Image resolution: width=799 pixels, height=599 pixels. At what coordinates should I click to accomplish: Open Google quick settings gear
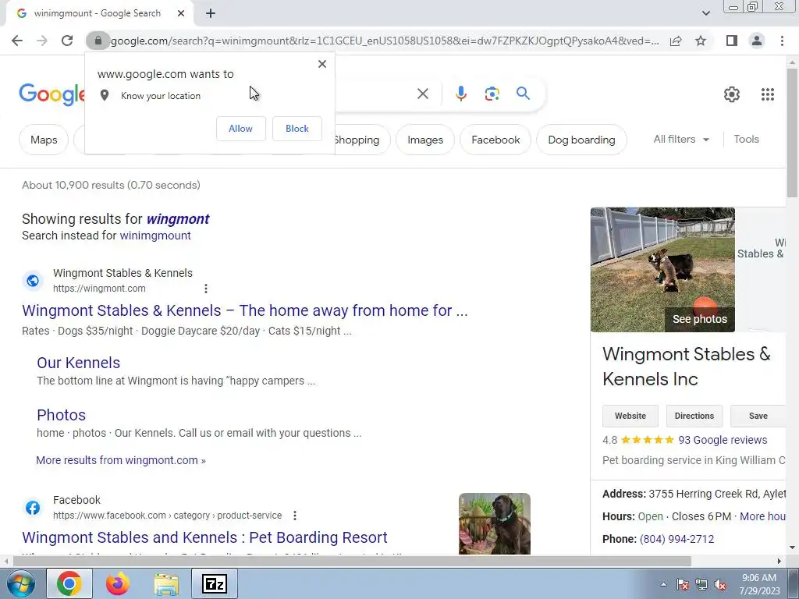[732, 94]
